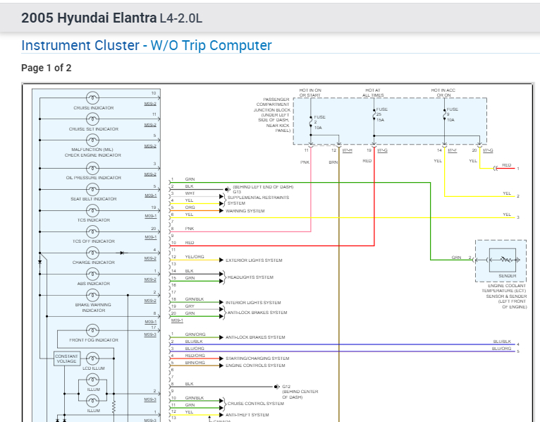Select the Oil Pressure Indicator lamp symbol
The width and height of the screenshot is (540, 422).
point(92,168)
